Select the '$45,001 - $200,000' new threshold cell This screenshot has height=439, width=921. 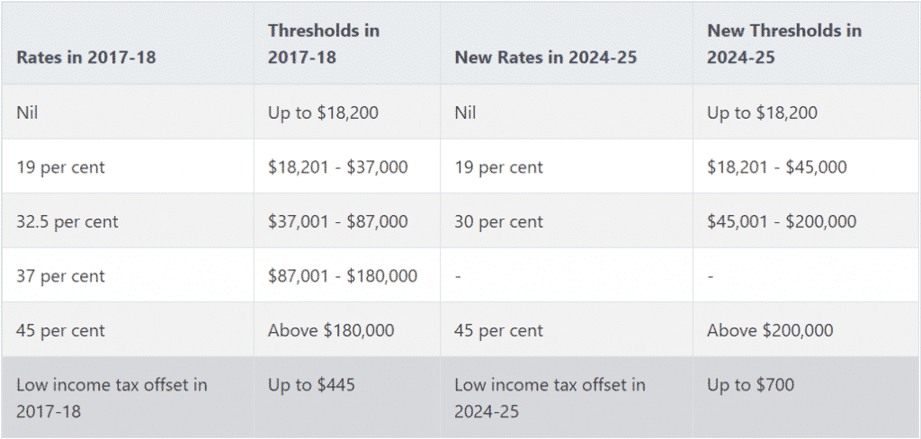781,221
